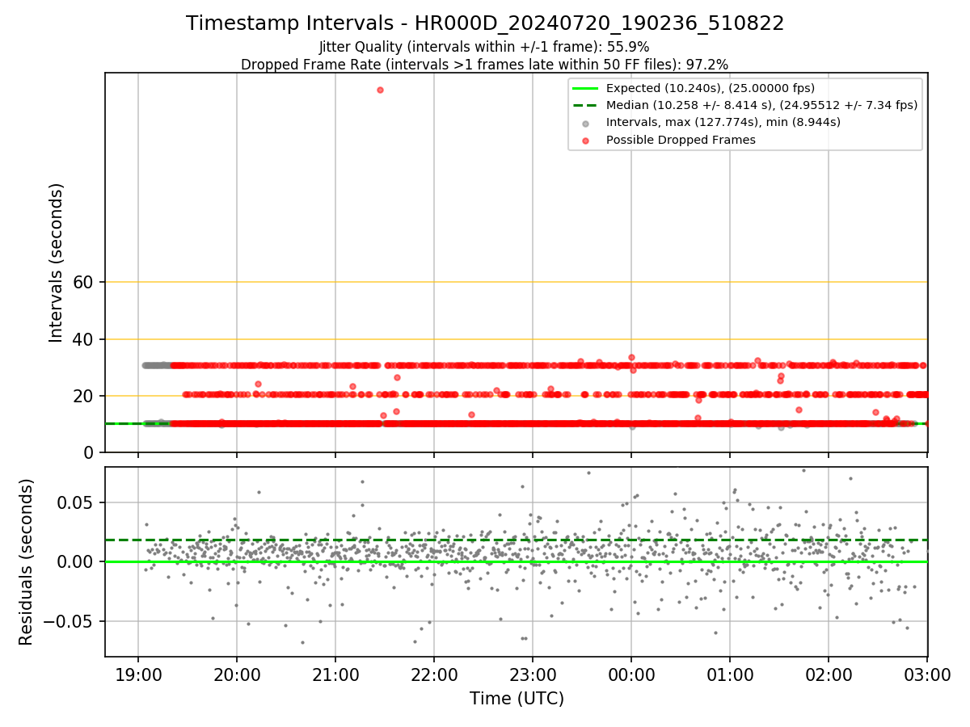Click the 'Intervals, max (127.774s)' legend entry
The width and height of the screenshot is (970, 727).
(723, 122)
